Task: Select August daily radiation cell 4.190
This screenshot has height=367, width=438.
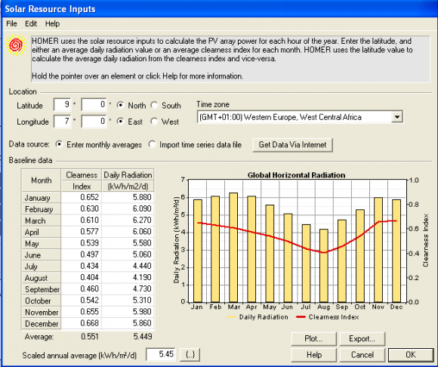Action: pos(128,277)
